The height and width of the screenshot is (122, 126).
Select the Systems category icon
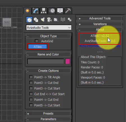(70, 20)
